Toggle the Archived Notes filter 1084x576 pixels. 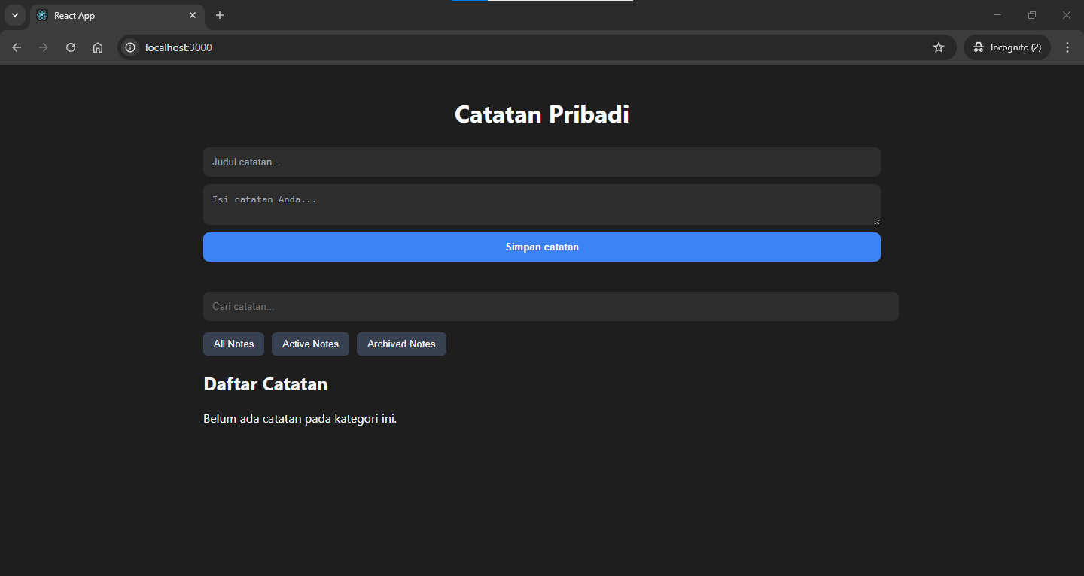click(401, 344)
